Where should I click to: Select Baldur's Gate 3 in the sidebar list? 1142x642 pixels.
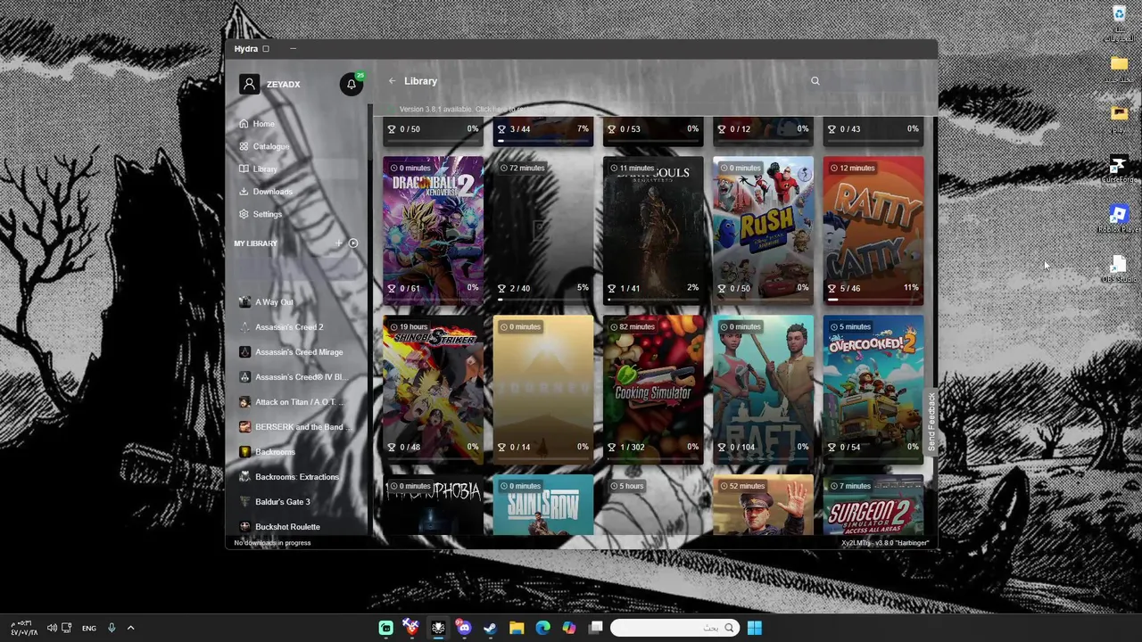[x=297, y=502]
